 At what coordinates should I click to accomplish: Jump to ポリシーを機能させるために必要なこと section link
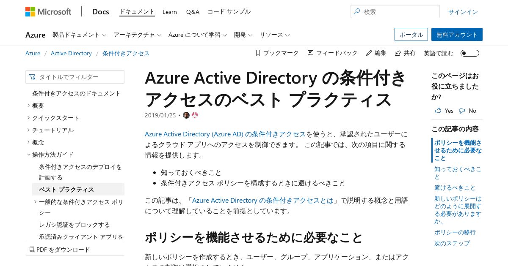(x=458, y=150)
